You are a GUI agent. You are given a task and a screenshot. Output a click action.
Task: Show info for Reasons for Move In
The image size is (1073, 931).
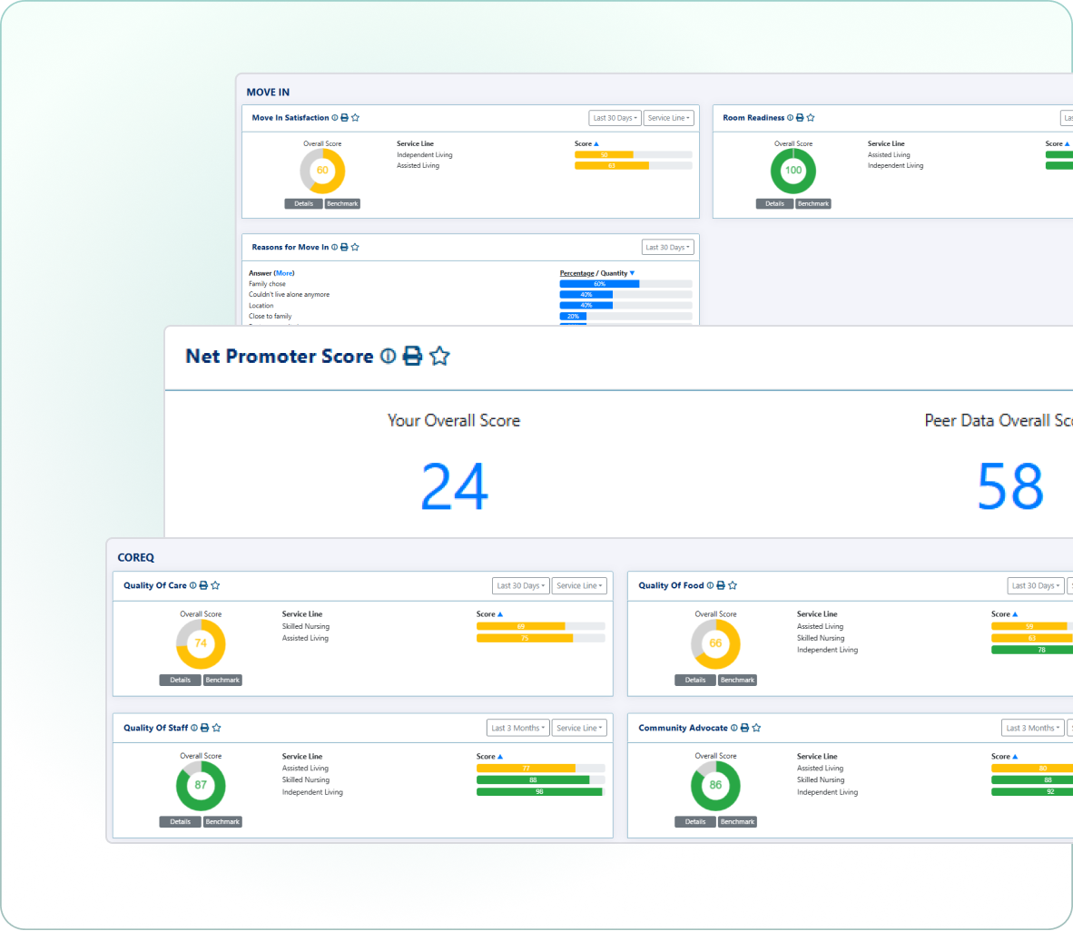(x=335, y=247)
